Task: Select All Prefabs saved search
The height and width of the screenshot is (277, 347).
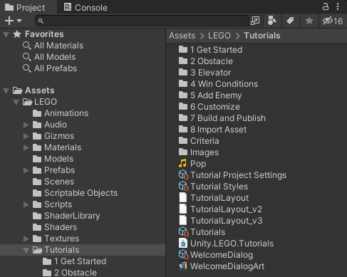Action: (50, 68)
